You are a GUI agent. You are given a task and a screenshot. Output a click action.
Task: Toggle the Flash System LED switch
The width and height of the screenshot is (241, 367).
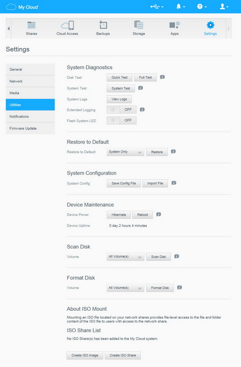click(122, 121)
